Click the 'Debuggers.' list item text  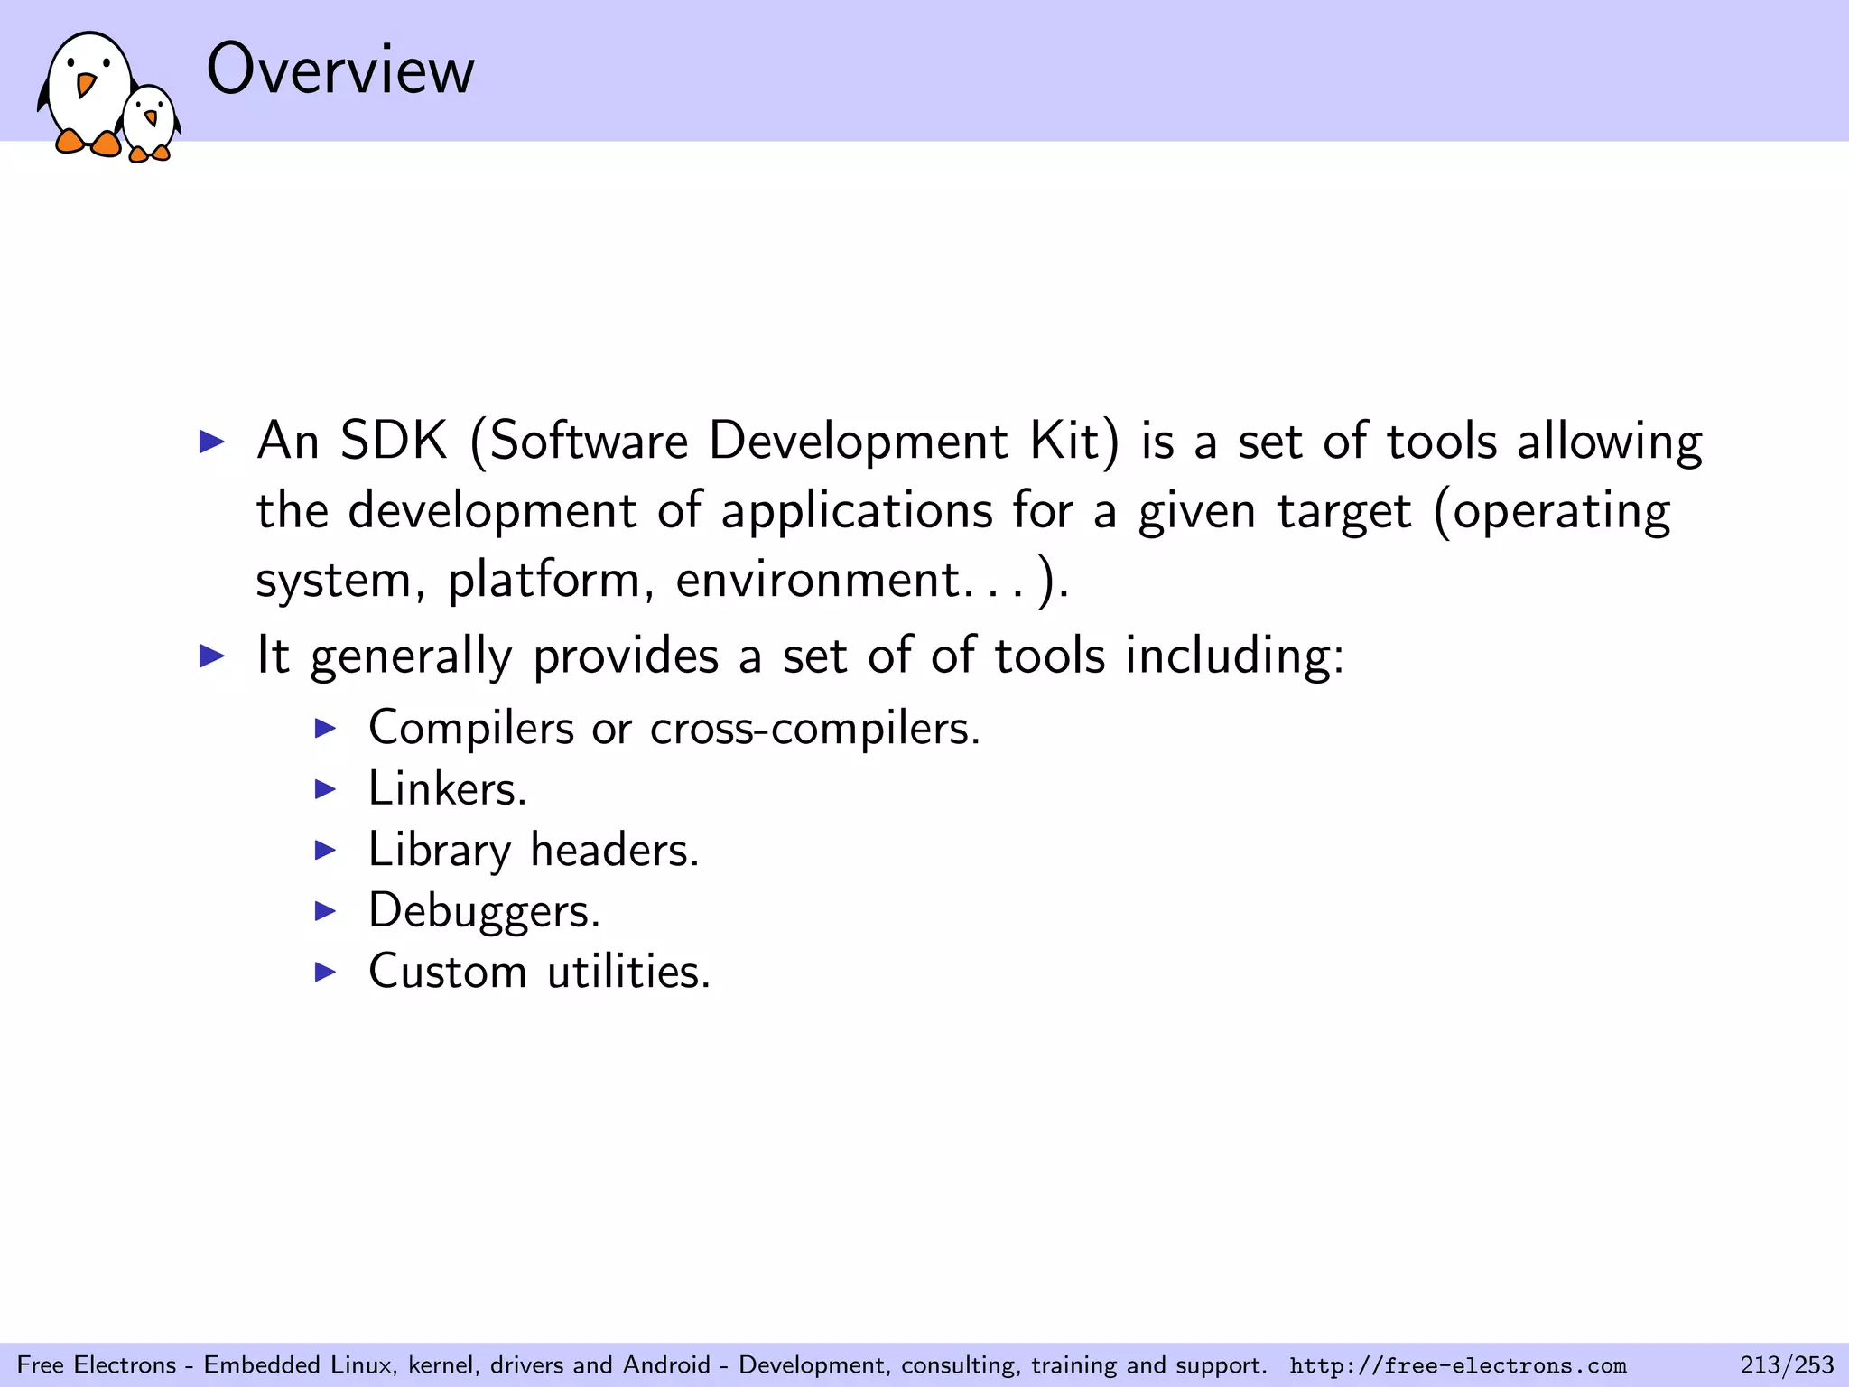point(484,910)
